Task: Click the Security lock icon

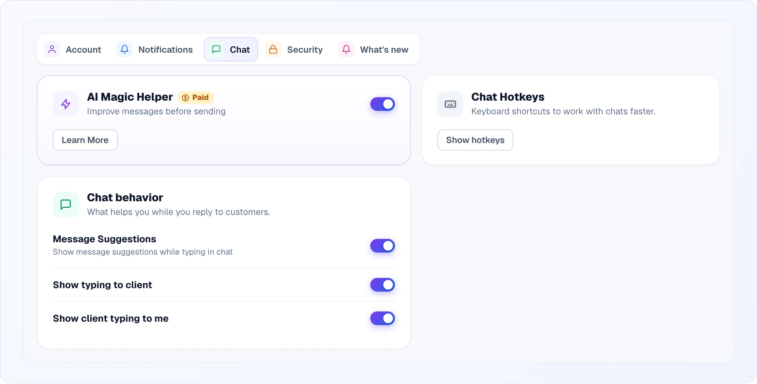Action: tap(273, 49)
